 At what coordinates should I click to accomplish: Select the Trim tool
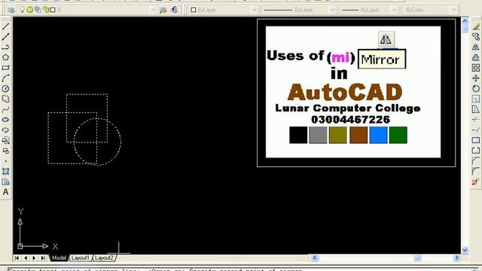coord(476,120)
